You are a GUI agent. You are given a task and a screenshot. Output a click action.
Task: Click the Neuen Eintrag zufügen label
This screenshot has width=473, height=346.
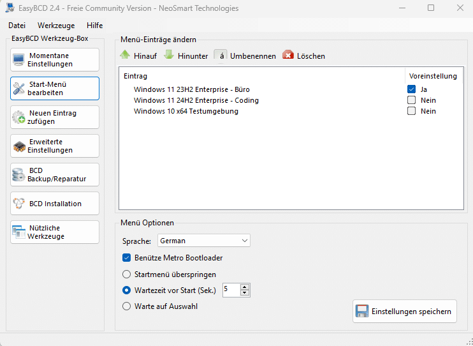pyautogui.click(x=52, y=117)
